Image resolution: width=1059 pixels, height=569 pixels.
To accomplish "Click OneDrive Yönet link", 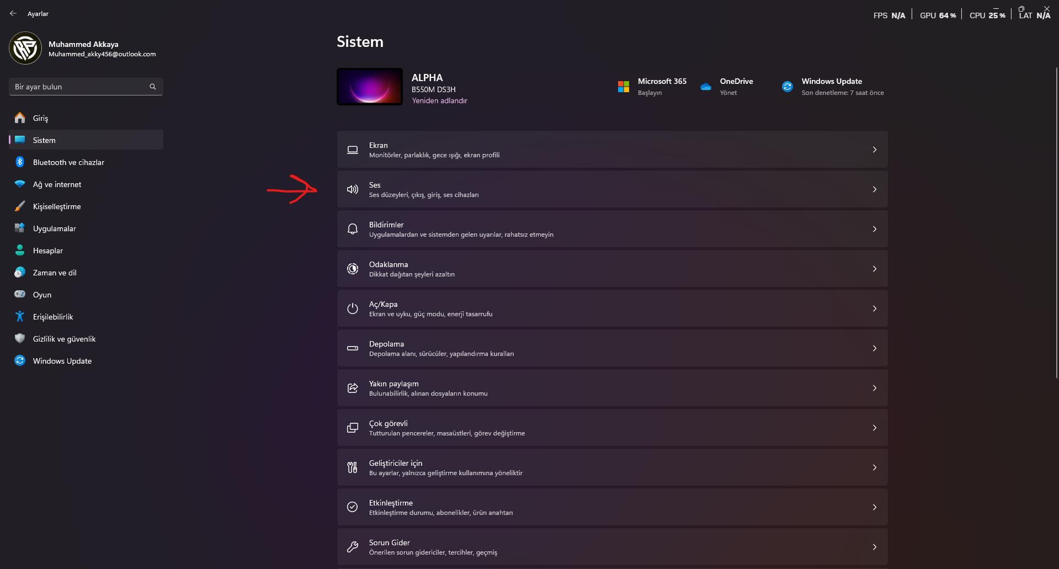I will [x=728, y=93].
